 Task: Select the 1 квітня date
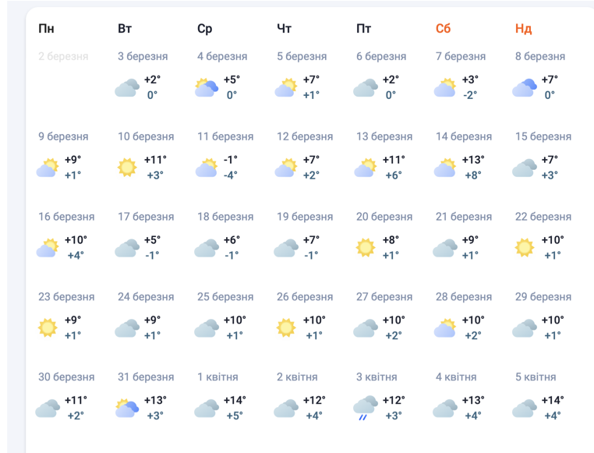pyautogui.click(x=217, y=377)
